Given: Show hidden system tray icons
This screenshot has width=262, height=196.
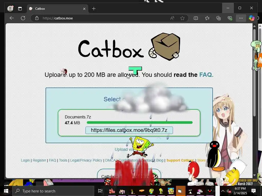Looking at the screenshot, I should point(223,191).
